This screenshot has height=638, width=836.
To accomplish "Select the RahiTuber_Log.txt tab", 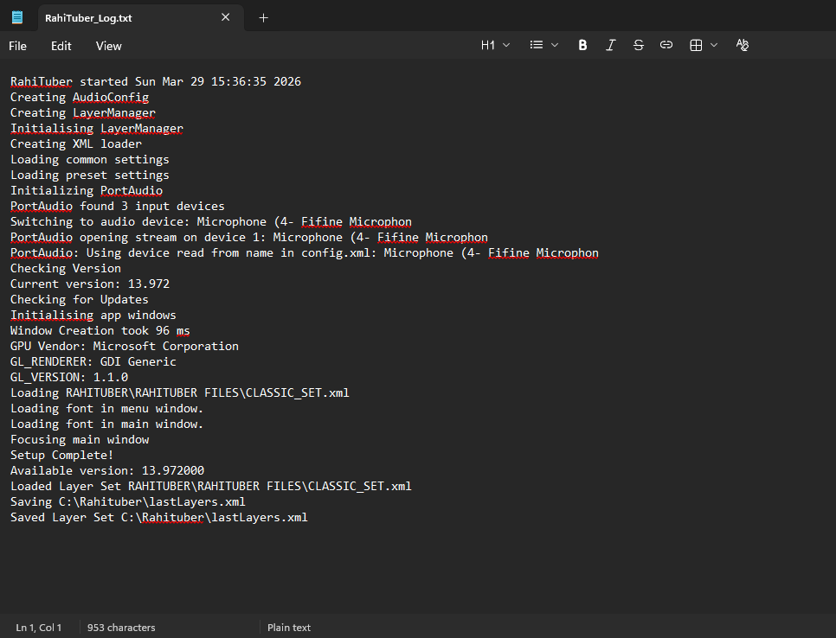I will pos(113,17).
